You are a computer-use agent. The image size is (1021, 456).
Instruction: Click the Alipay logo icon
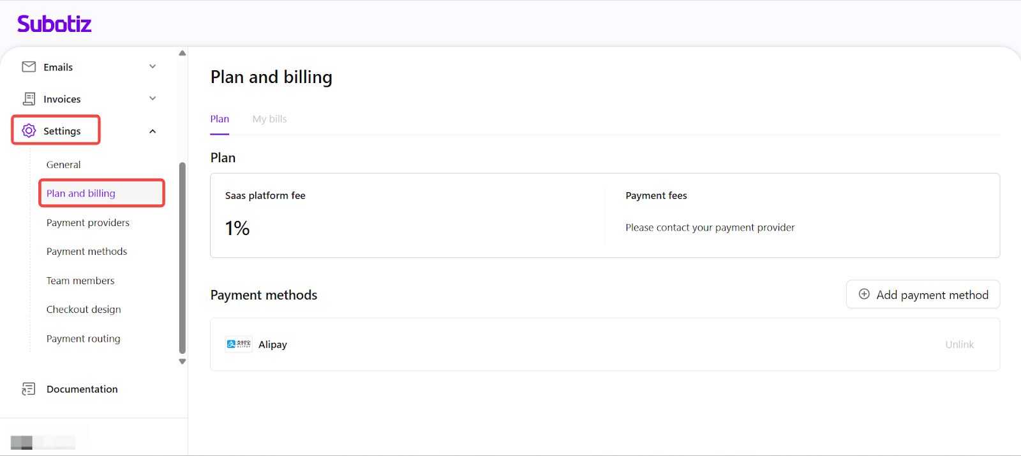click(x=239, y=344)
